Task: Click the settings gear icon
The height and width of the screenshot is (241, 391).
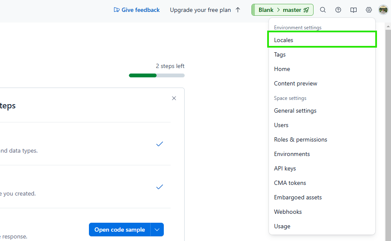Action: [x=368, y=10]
